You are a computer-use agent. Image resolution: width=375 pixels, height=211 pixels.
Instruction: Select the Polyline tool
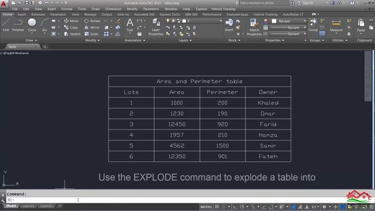pos(18,25)
